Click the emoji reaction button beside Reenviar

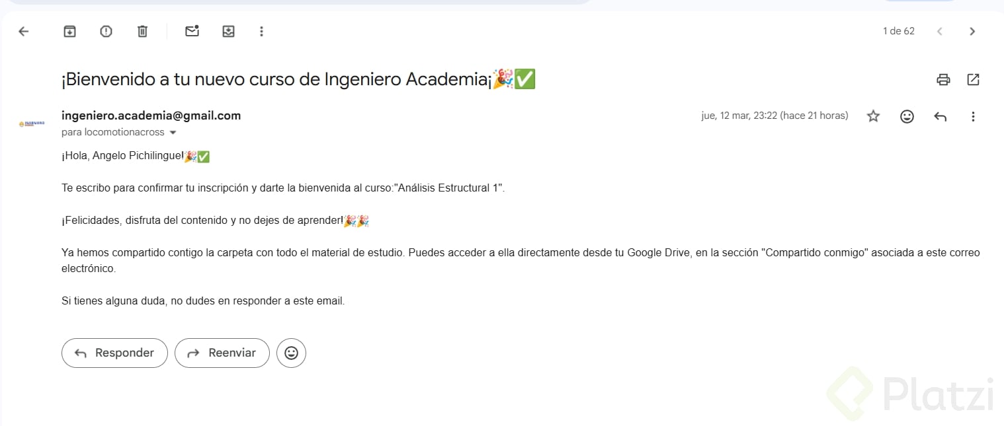(291, 353)
